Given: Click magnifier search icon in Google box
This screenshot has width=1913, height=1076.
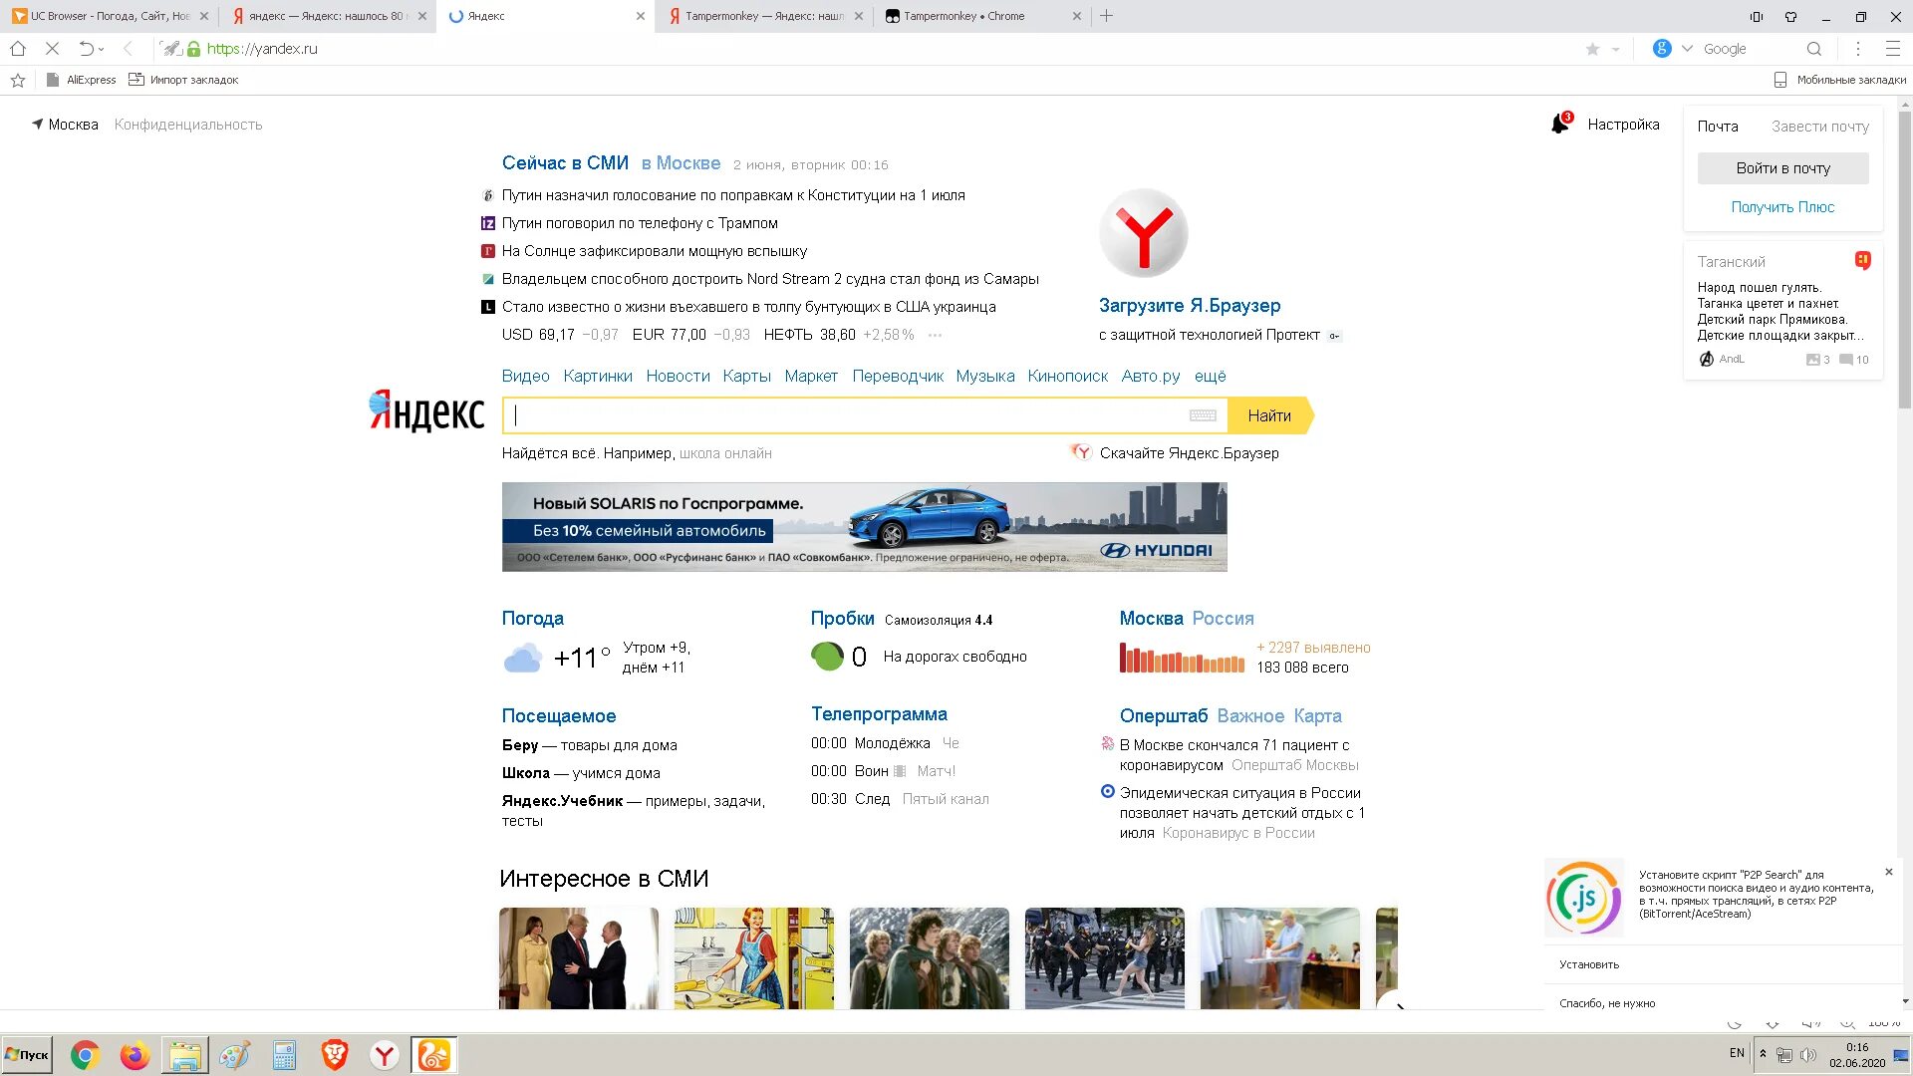Looking at the screenshot, I should pos(1814,49).
